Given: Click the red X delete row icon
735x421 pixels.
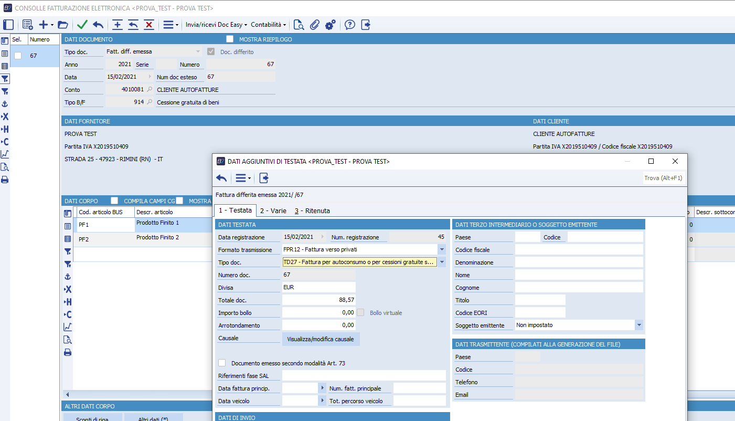Looking at the screenshot, I should point(149,25).
